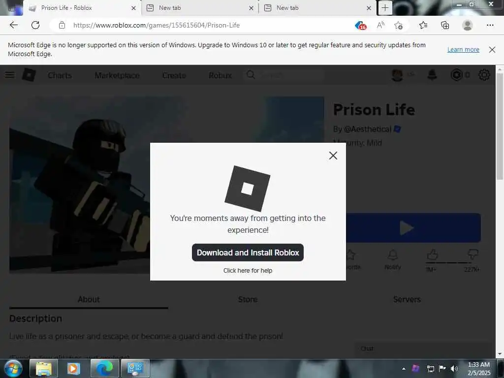Image resolution: width=504 pixels, height=378 pixels.
Task: Open File Explorer from taskbar
Action: [x=44, y=368]
